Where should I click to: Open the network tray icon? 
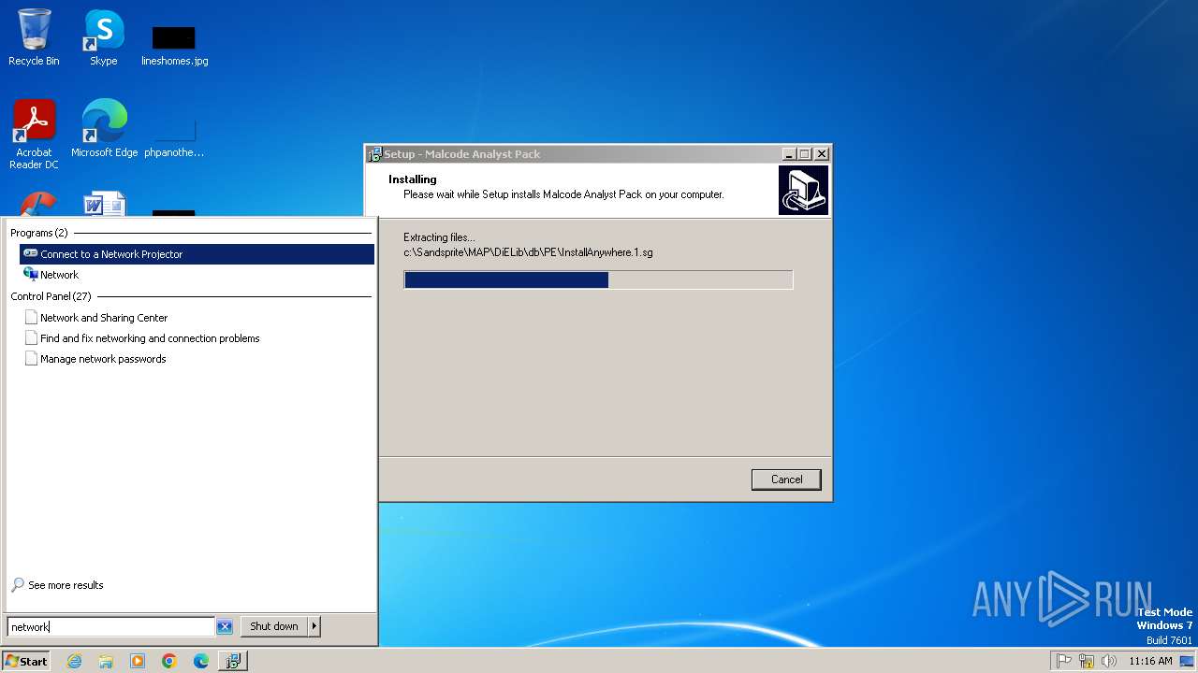click(1087, 661)
